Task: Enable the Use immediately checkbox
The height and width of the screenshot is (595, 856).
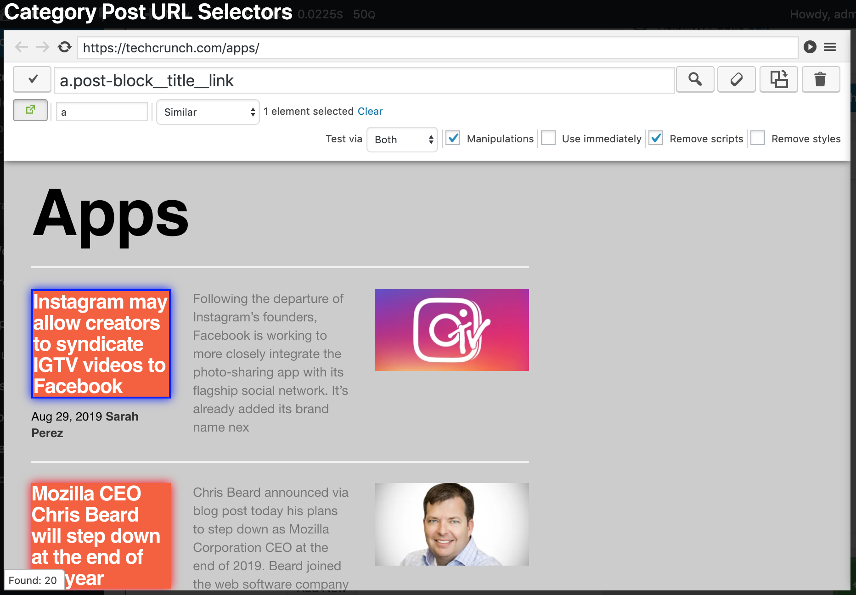Action: 548,138
